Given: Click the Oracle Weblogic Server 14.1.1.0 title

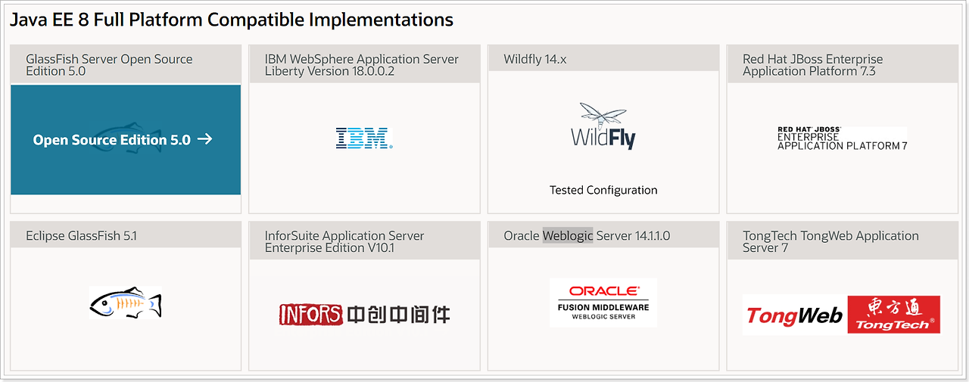Looking at the screenshot, I should tap(587, 236).
